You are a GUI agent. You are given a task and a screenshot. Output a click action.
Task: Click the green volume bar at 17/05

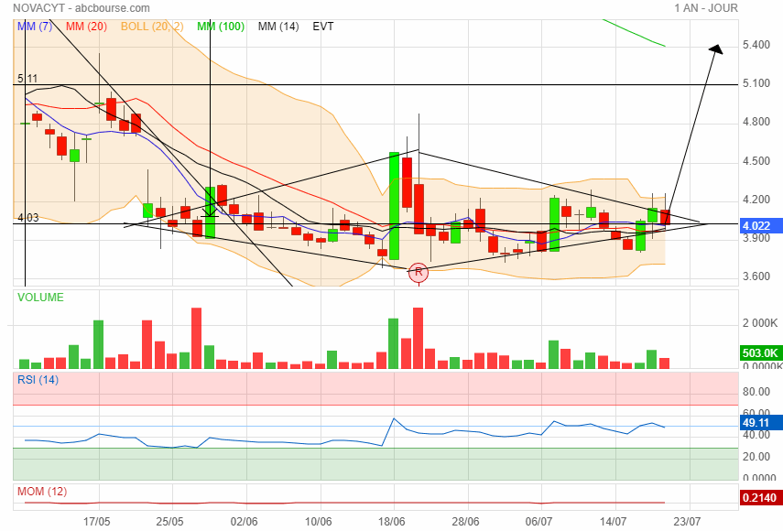coord(98,344)
